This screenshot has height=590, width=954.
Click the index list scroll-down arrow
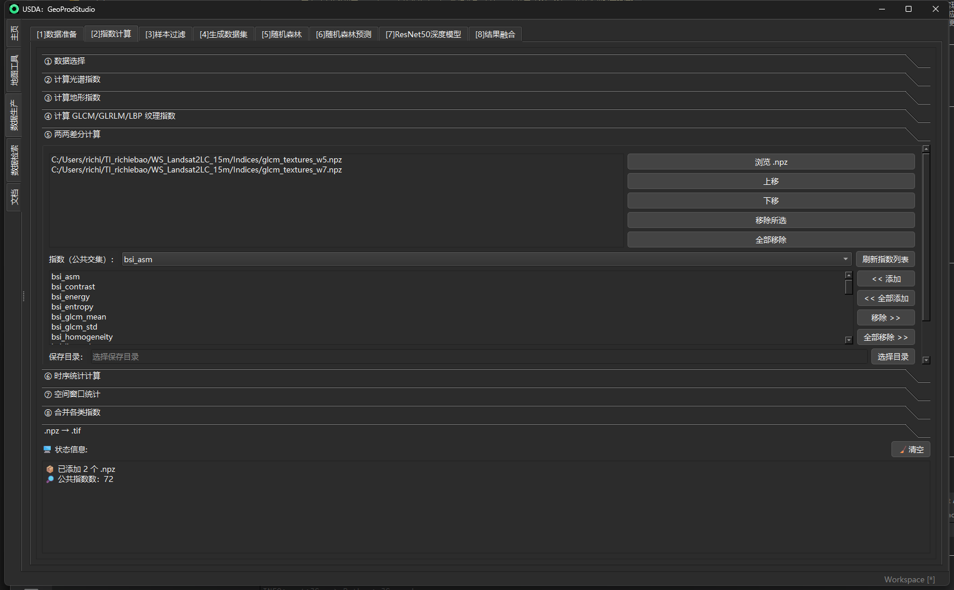pos(848,340)
